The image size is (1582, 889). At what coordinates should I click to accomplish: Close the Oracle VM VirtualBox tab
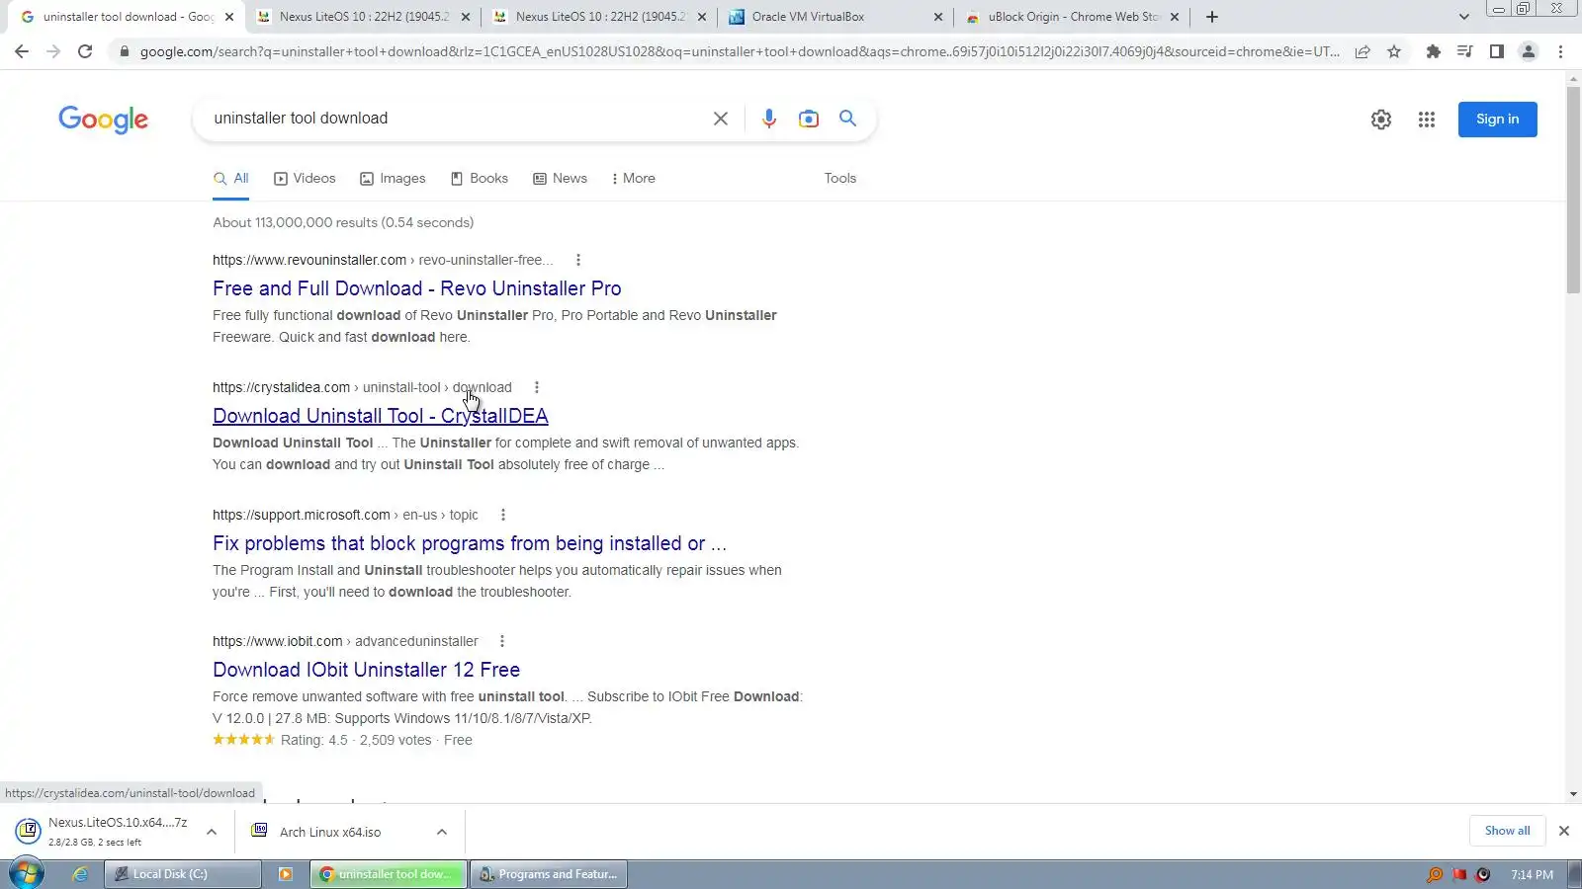click(x=938, y=17)
